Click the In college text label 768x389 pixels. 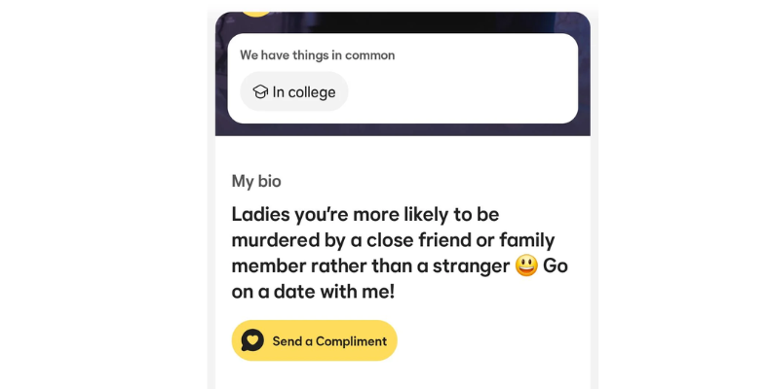coord(304,92)
